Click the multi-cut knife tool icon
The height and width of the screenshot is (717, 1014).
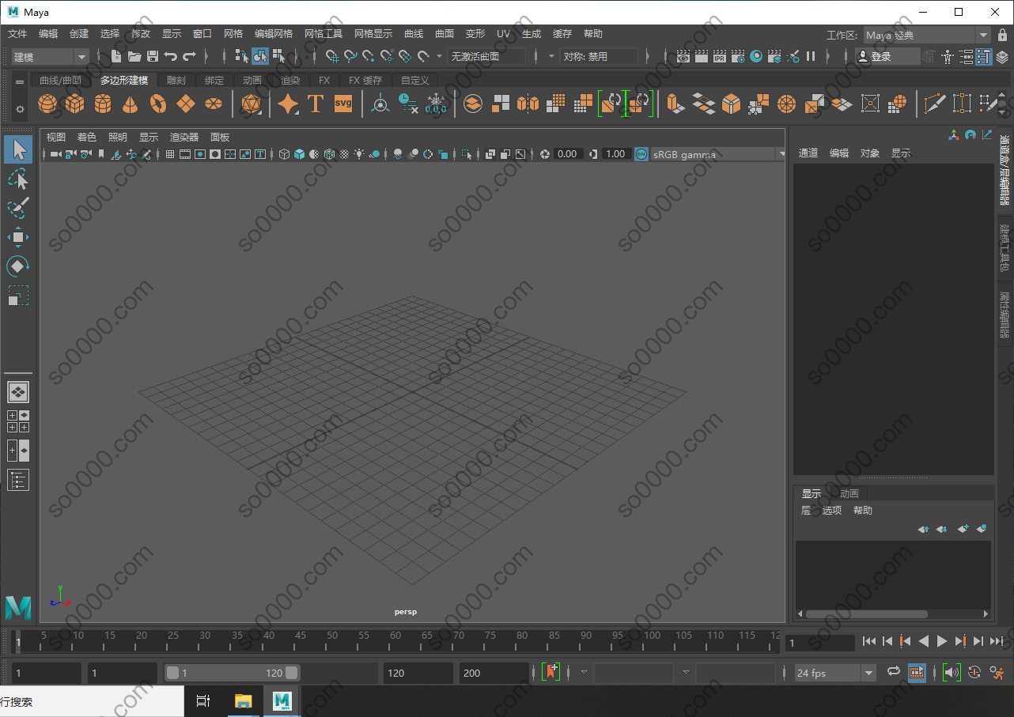(x=934, y=104)
